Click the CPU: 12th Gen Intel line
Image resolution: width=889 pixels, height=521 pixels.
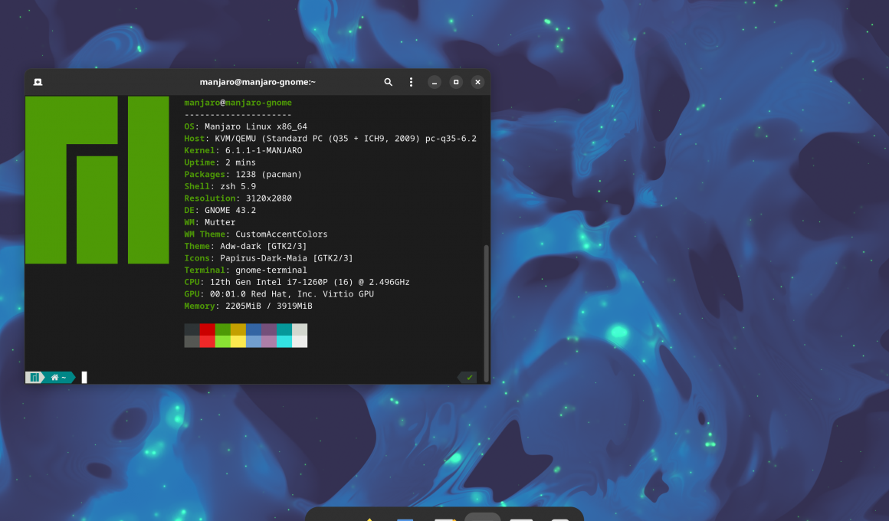coord(297,282)
